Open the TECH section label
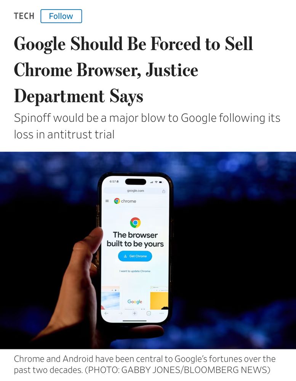The image size is (296, 381). [24, 16]
